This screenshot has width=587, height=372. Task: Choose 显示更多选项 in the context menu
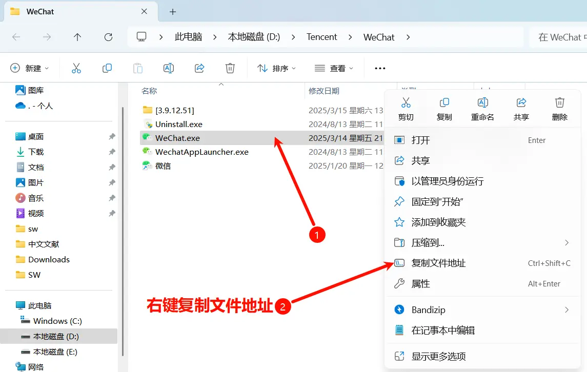482,356
